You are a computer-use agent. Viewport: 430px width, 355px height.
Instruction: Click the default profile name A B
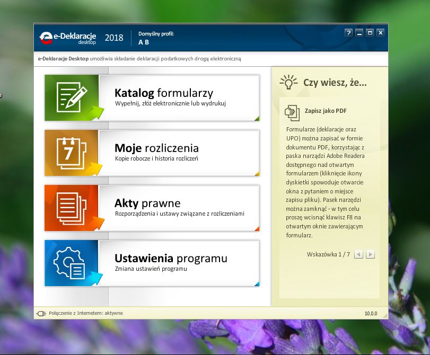point(143,42)
